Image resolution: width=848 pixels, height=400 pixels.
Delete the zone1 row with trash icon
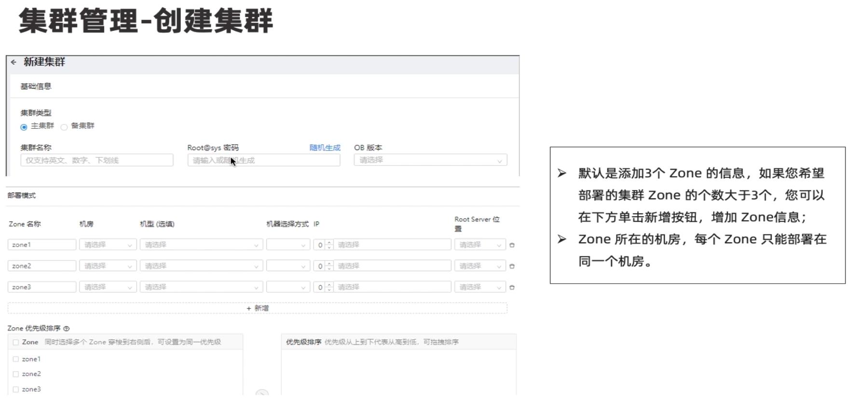pyautogui.click(x=512, y=245)
